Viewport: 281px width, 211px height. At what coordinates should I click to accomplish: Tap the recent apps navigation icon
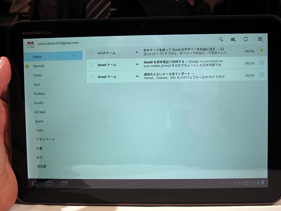click(x=64, y=183)
